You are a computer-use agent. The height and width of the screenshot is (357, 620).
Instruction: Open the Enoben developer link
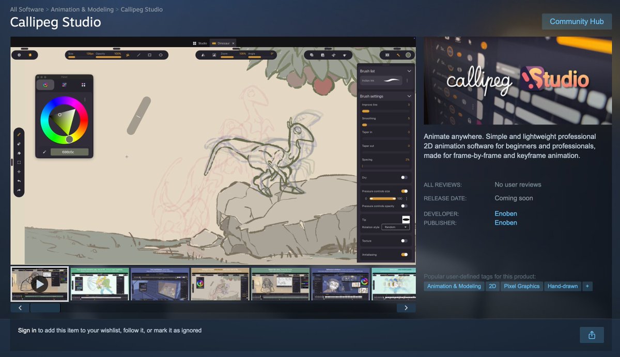coord(506,214)
